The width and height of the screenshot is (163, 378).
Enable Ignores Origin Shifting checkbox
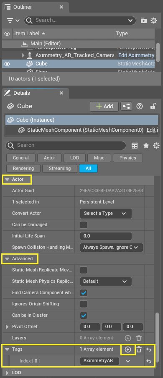click(84, 304)
